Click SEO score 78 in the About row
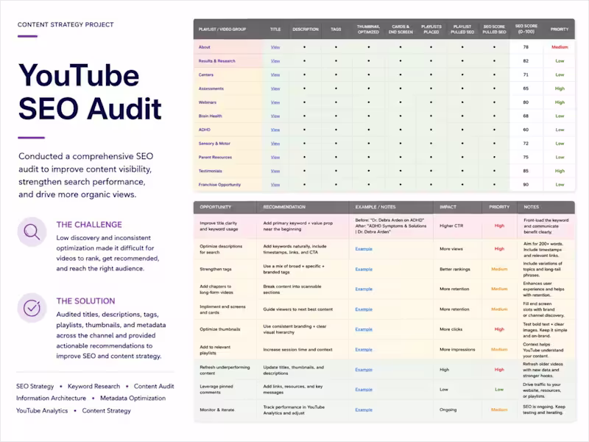The height and width of the screenshot is (442, 589). (526, 47)
